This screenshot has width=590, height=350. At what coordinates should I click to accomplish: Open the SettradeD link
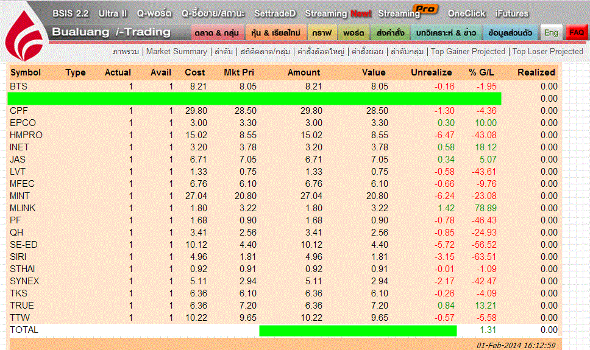click(x=275, y=13)
